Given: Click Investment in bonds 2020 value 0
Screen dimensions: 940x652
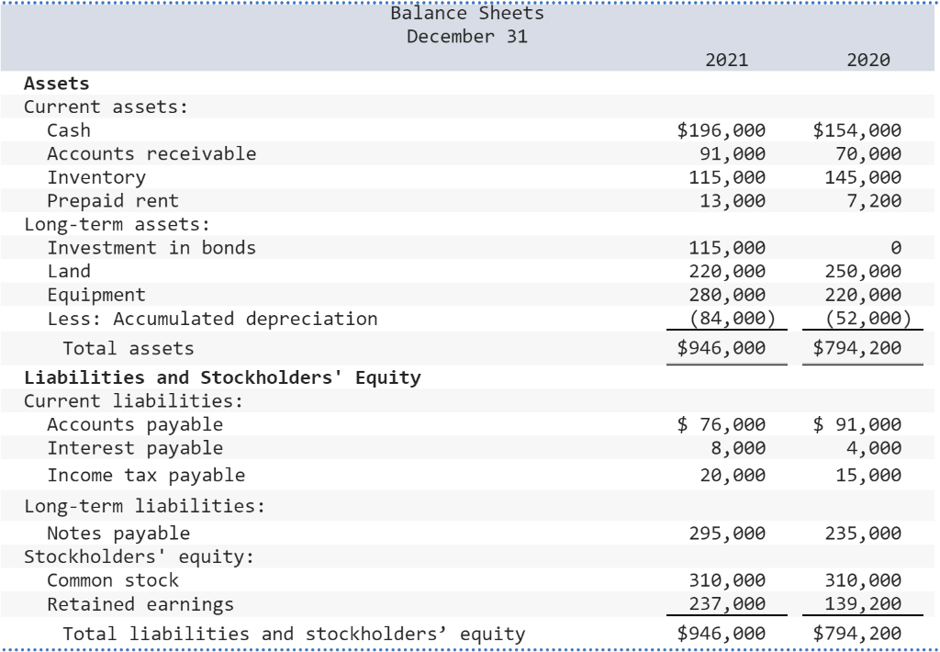Looking at the screenshot, I should 896,248.
